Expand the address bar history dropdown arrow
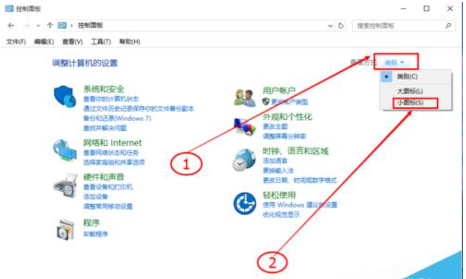Image resolution: width=466 pixels, height=279 pixels. click(x=330, y=26)
